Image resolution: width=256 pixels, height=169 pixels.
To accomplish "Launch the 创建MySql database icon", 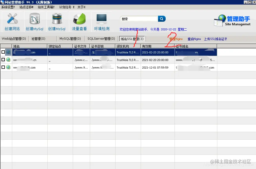I will [x=35, y=22].
